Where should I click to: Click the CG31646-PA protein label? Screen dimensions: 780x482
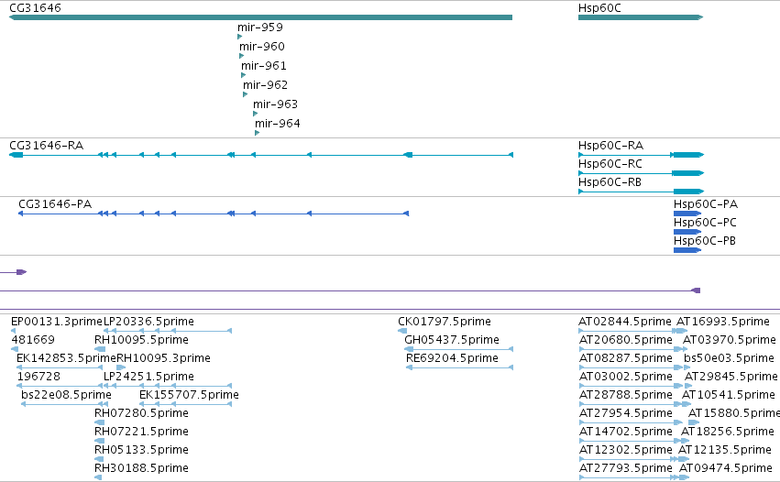(55, 204)
